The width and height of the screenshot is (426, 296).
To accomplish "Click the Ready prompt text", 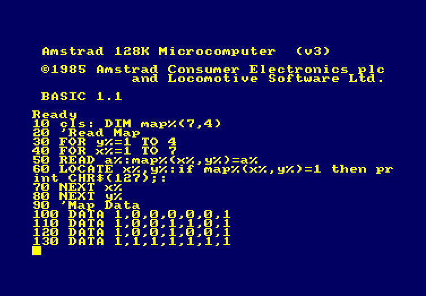I will (55, 115).
